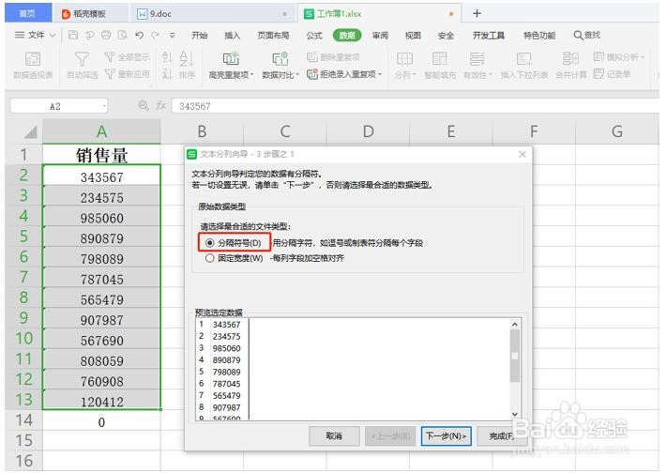Click the Print Preview icon
This screenshot has height=473, width=667.
(x=123, y=36)
